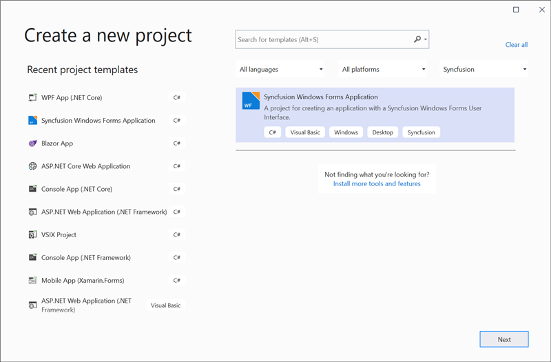Click the Visual Basic tag in result

(305, 132)
